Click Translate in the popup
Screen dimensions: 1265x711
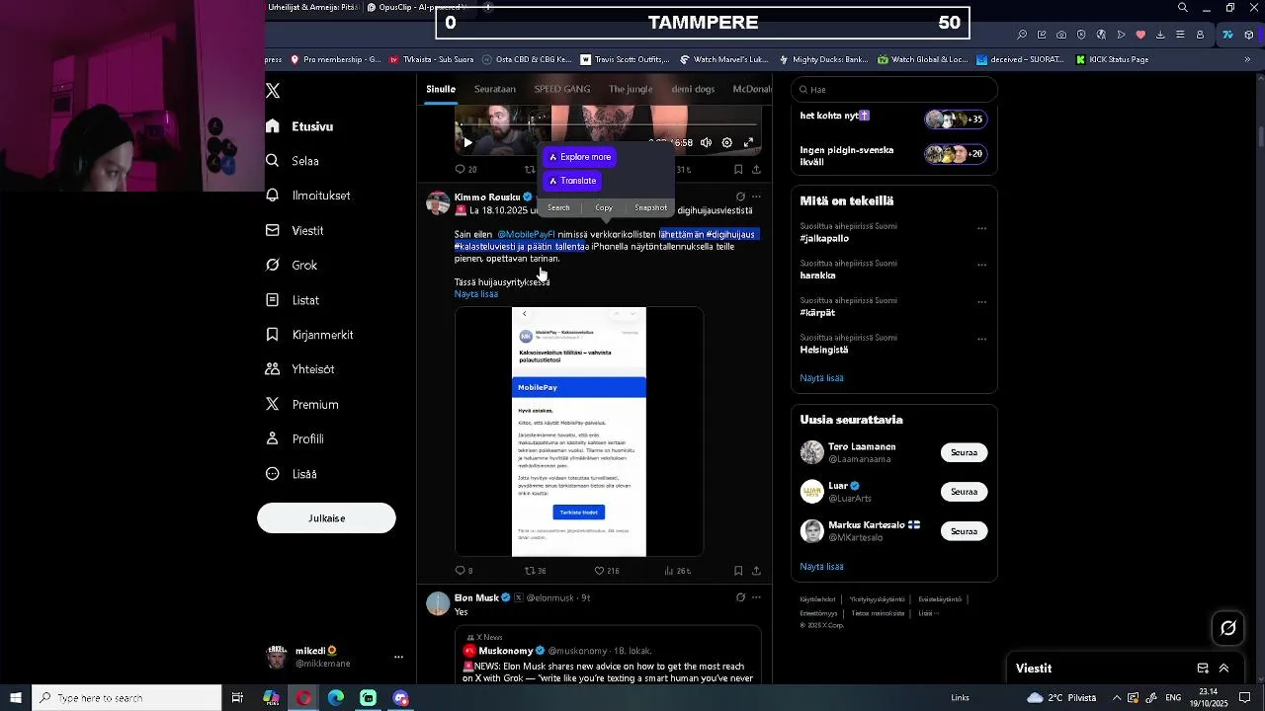click(x=572, y=181)
